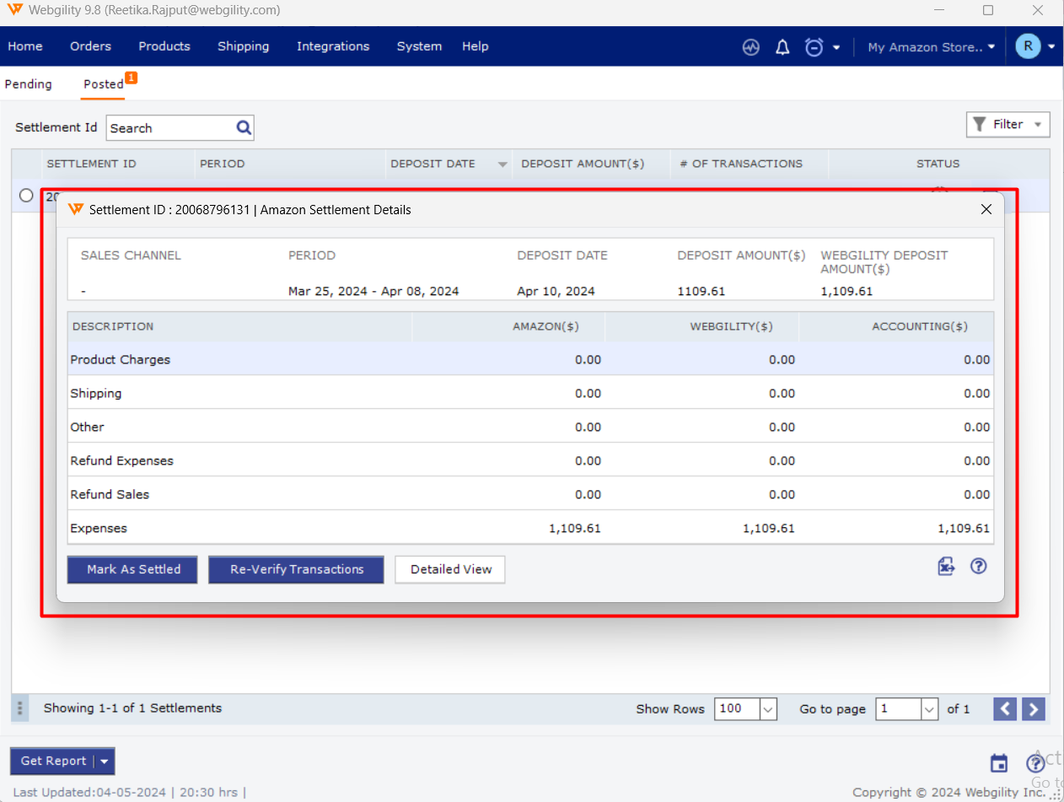Open the help icon in settlement dialog
This screenshot has width=1064, height=802.
tap(978, 566)
